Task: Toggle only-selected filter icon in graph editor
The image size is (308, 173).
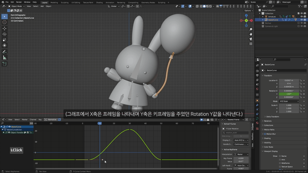Action: pos(201,120)
